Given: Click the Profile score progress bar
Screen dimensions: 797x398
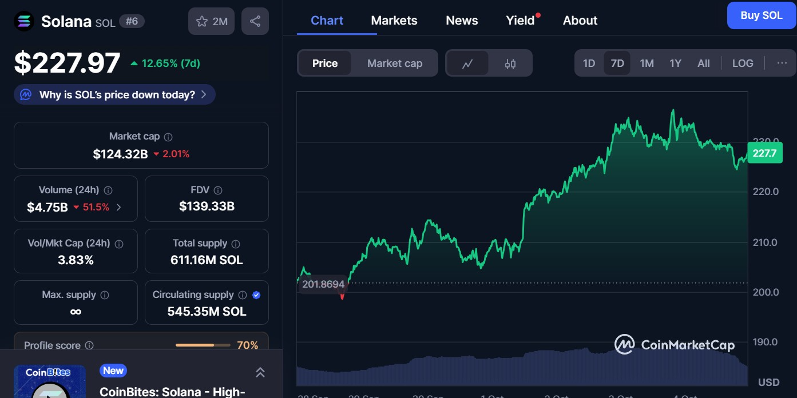Looking at the screenshot, I should coord(203,345).
